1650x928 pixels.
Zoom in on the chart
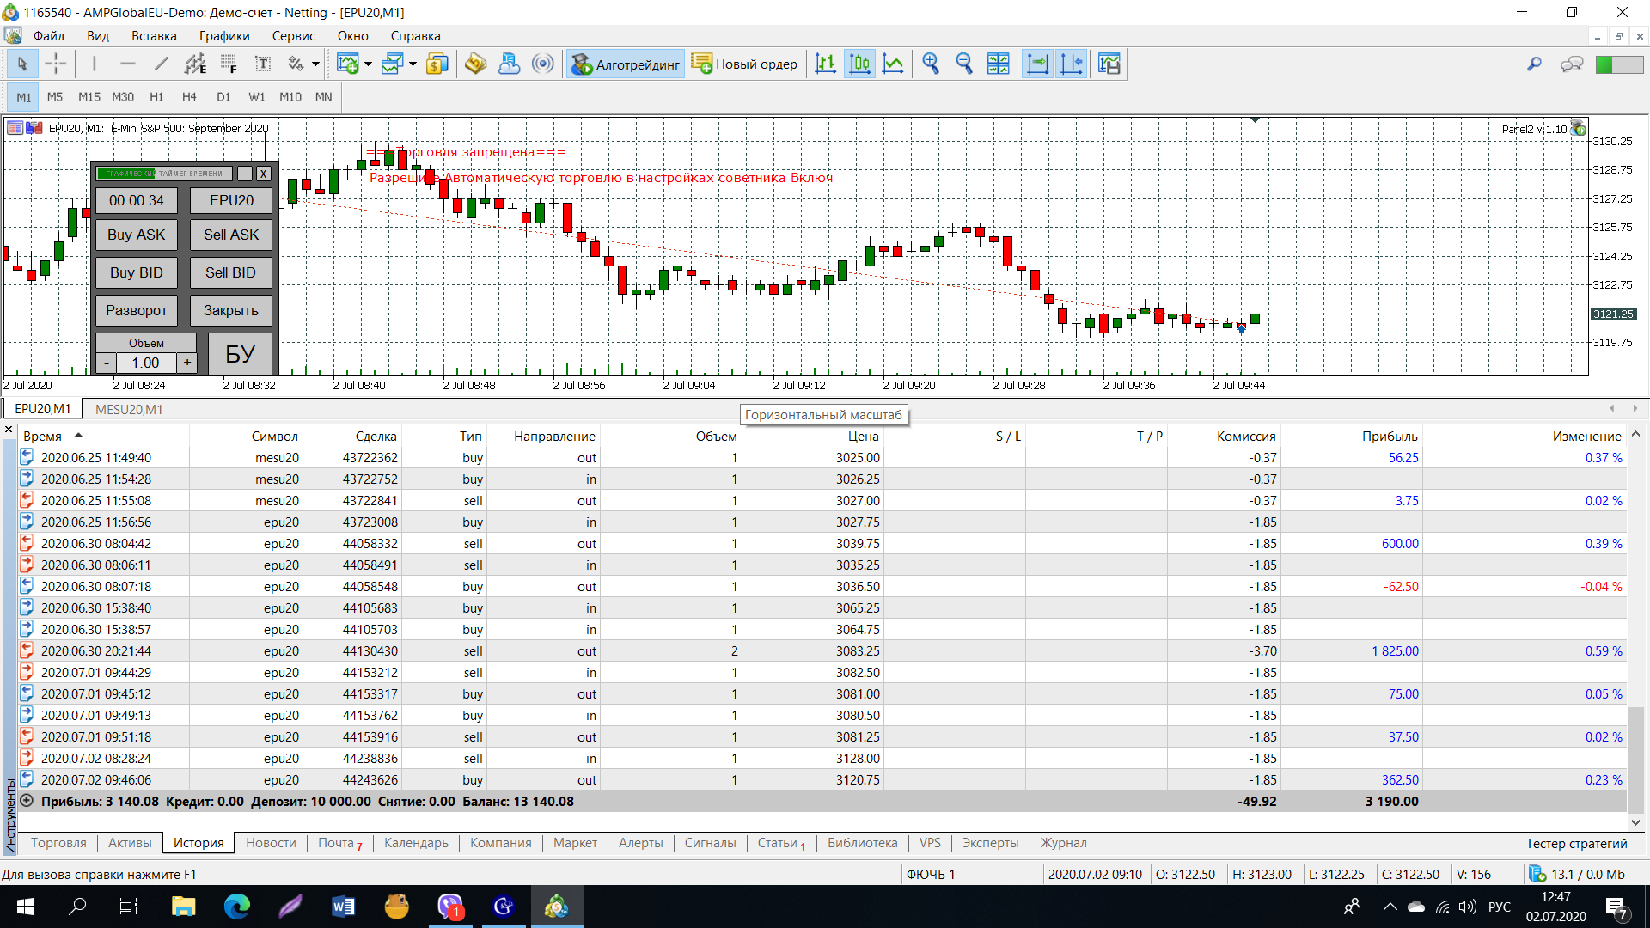point(930,64)
